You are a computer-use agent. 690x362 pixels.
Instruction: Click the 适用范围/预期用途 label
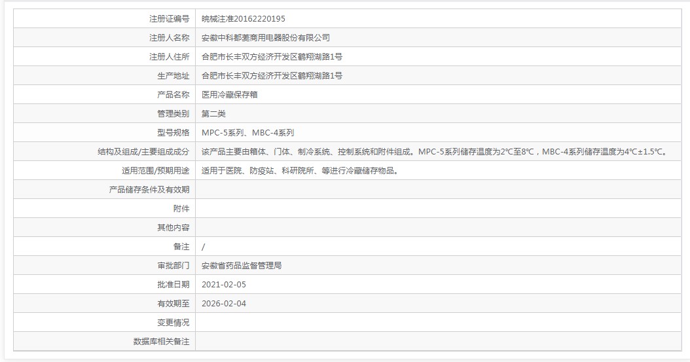[x=151, y=171]
